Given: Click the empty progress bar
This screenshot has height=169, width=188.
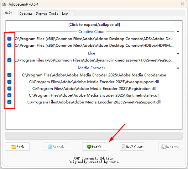Looking at the screenshot, I should pos(94,136).
